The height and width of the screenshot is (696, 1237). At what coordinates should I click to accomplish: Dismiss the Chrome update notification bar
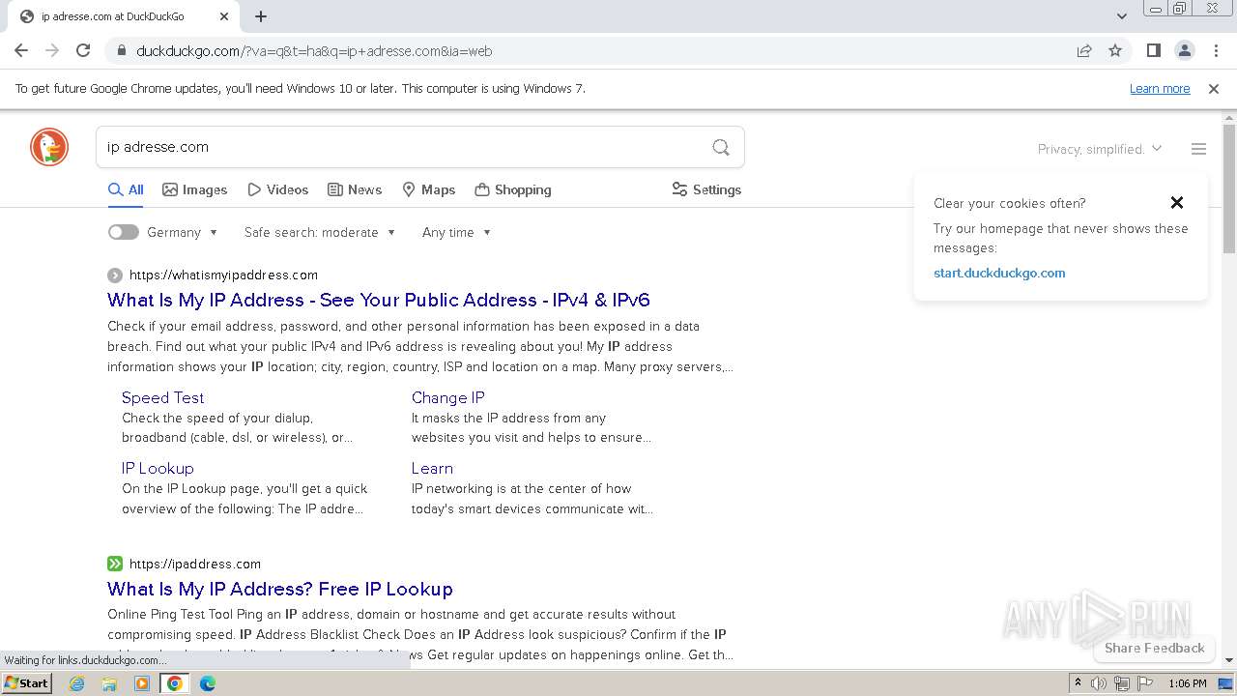pyautogui.click(x=1214, y=89)
